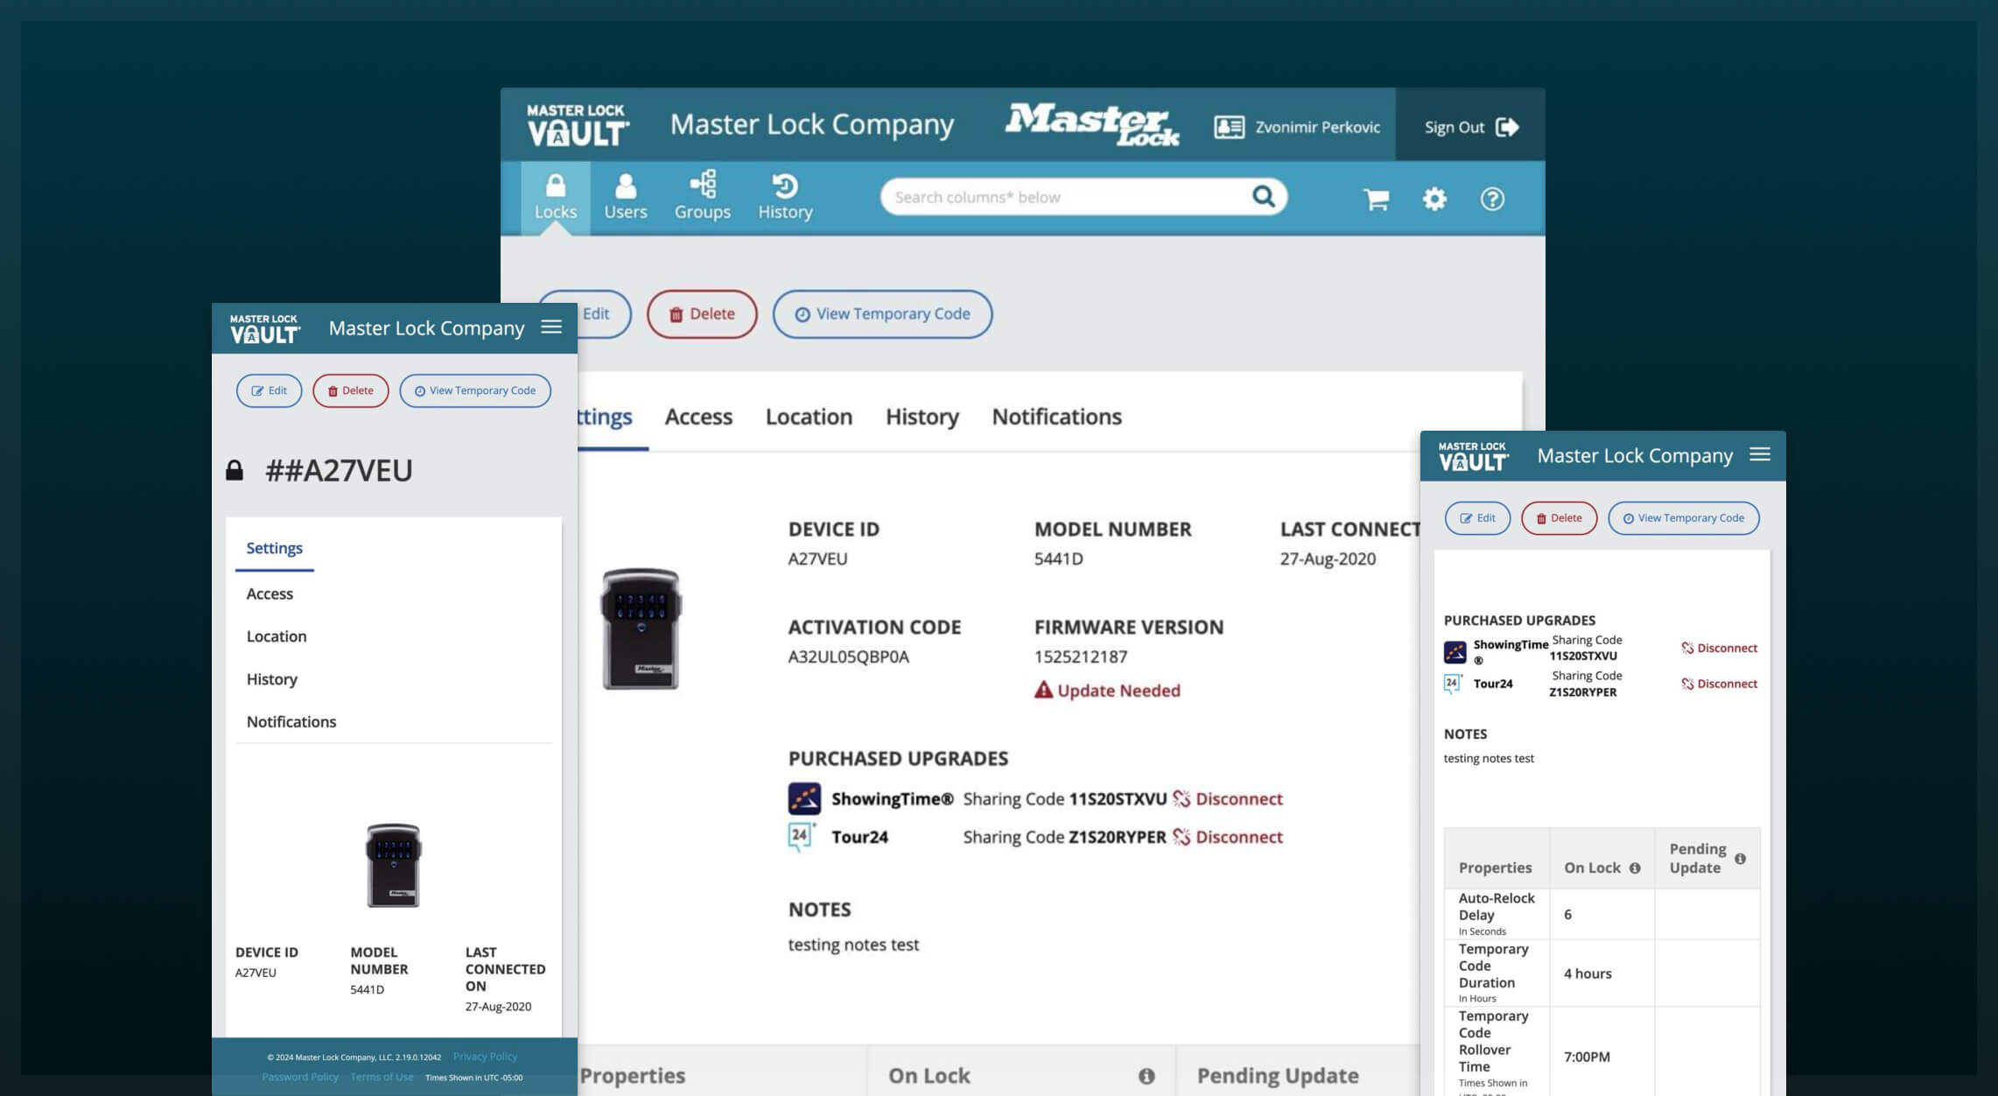
Task: Select Access in left mobile panel menu
Action: click(270, 594)
